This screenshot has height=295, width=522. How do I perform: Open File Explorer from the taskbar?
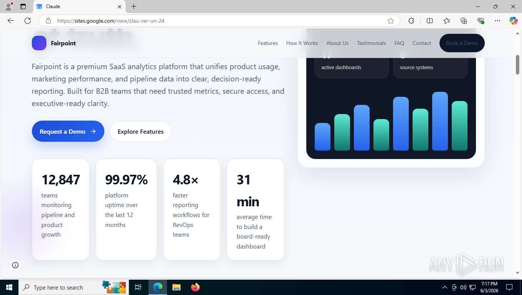click(x=176, y=287)
